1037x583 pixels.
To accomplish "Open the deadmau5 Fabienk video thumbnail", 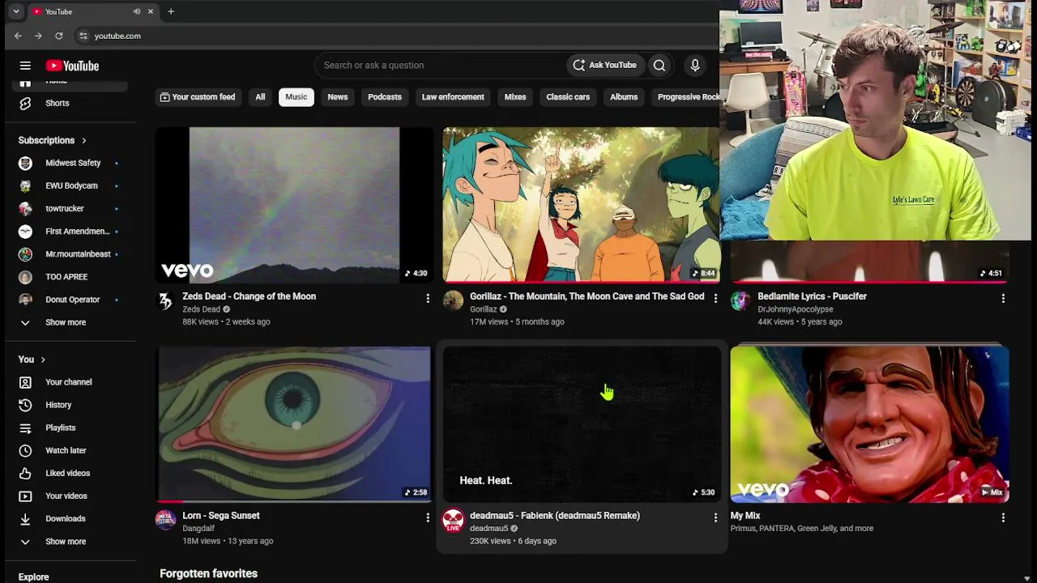I will [x=582, y=424].
